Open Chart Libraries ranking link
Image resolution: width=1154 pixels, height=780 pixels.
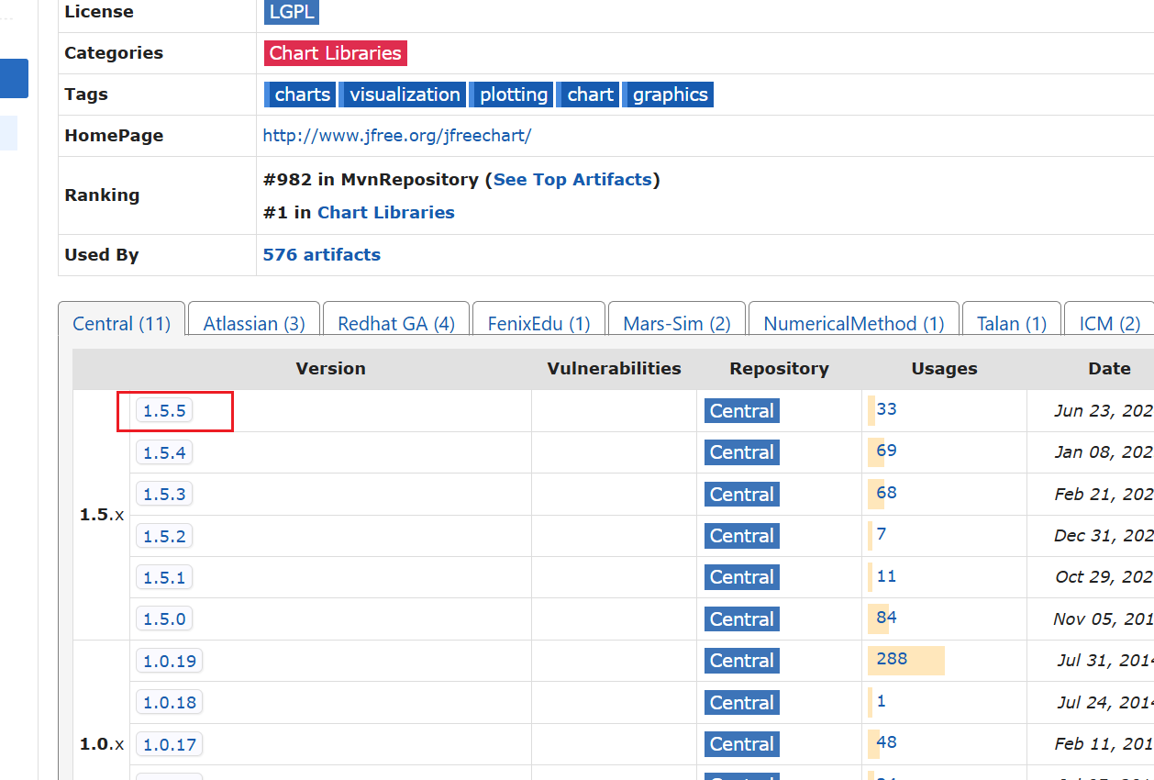point(386,213)
